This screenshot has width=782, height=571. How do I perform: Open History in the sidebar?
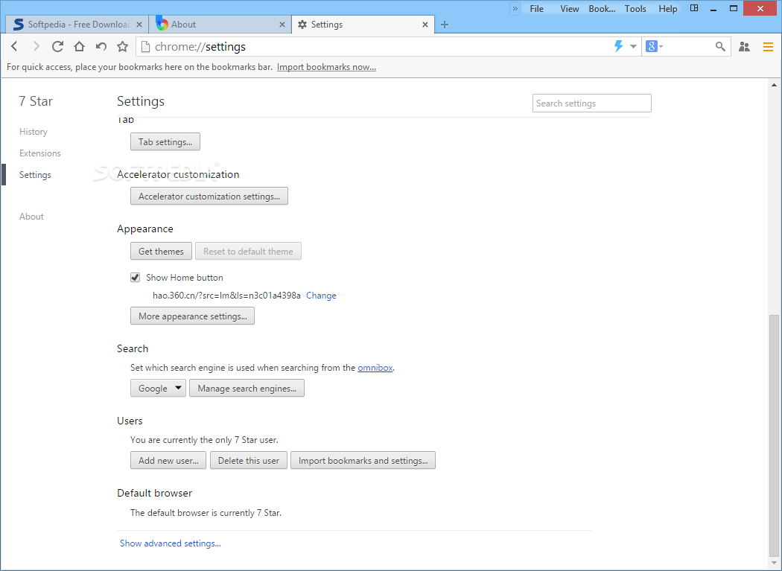[x=34, y=132]
